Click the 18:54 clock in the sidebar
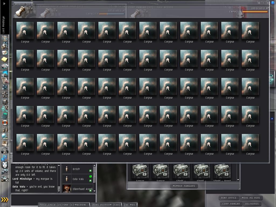 pyautogui.click(x=5, y=205)
